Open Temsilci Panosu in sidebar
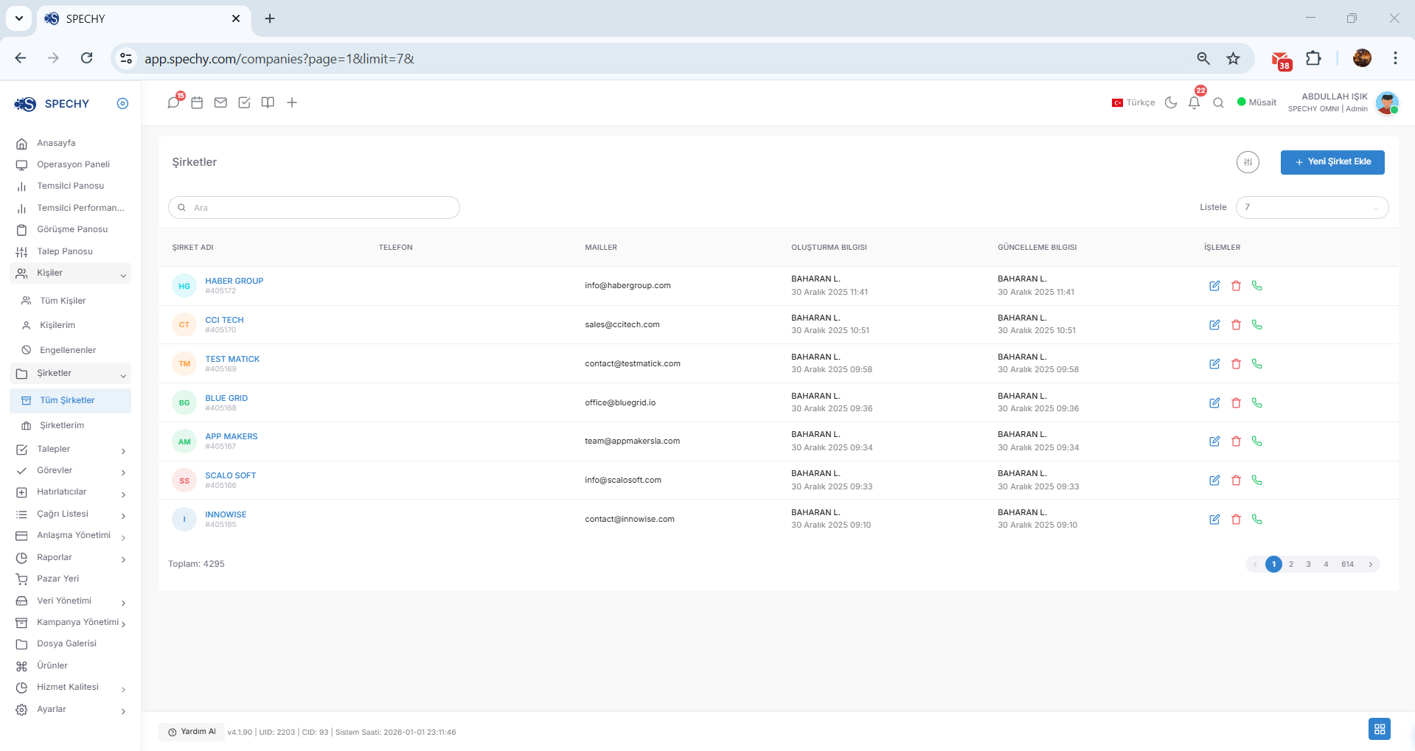This screenshot has height=751, width=1415. 71,186
